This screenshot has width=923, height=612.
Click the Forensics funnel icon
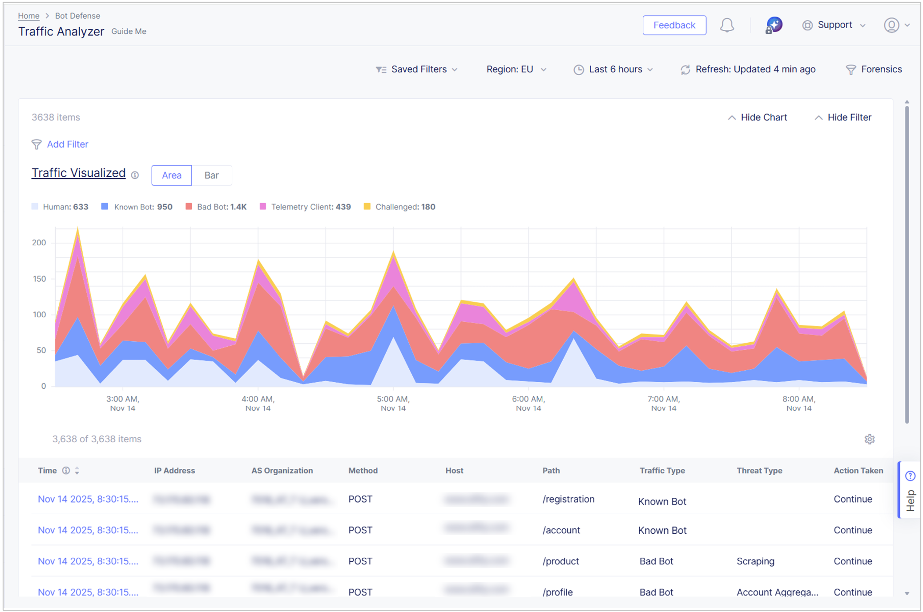click(850, 70)
